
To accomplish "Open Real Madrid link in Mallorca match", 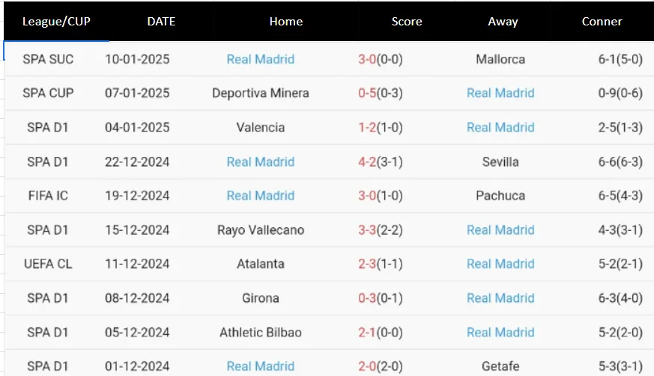I will click(260, 59).
